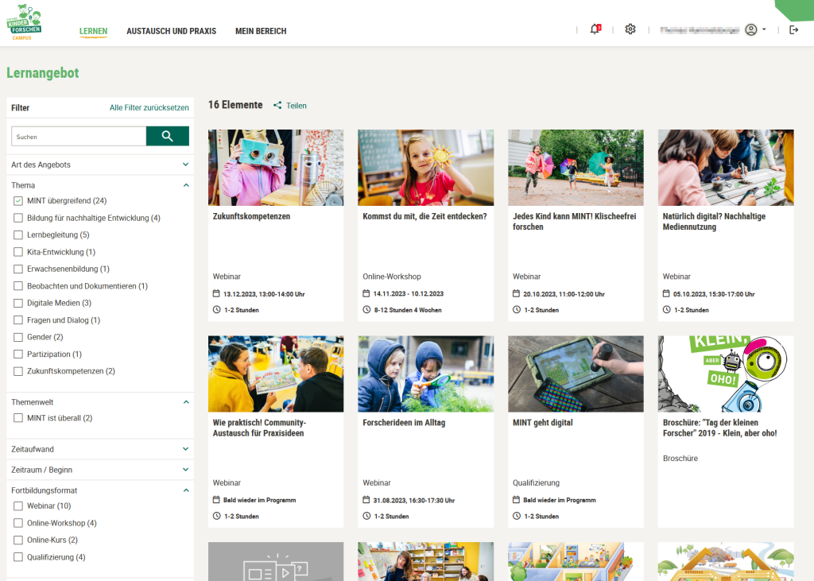The width and height of the screenshot is (814, 581).
Task: Click 'Bald wieder im Programm' on MINT geht digital
Action: coord(559,500)
